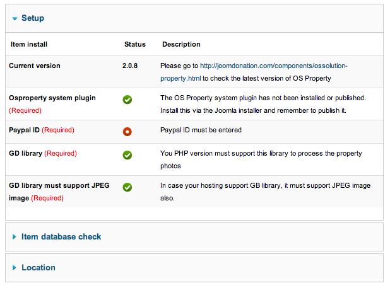The height and width of the screenshot is (288, 390).
Task: Select the Osproperty system plugin label
Action: point(52,98)
